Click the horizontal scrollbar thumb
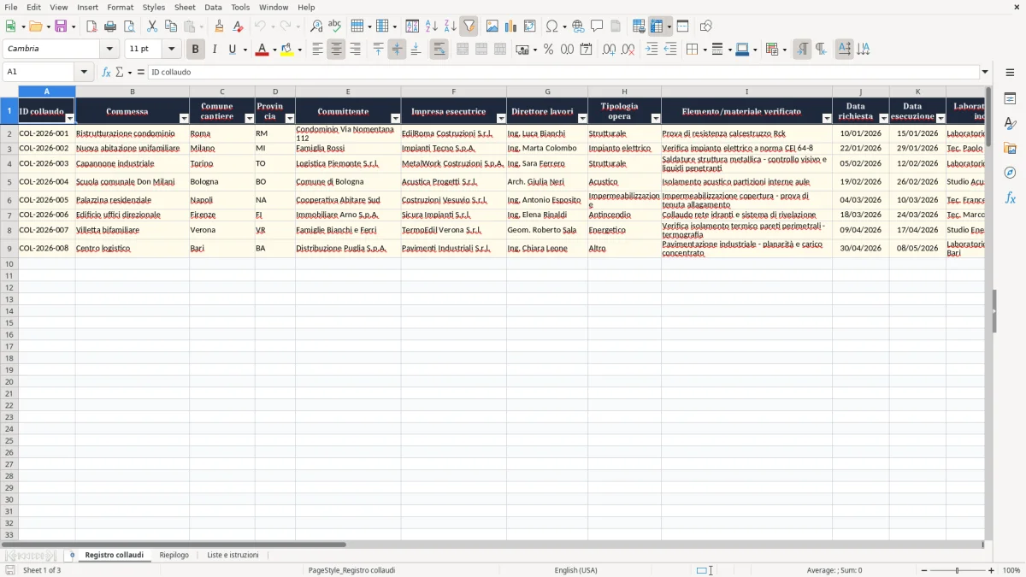The height and width of the screenshot is (577, 1026). [x=174, y=545]
